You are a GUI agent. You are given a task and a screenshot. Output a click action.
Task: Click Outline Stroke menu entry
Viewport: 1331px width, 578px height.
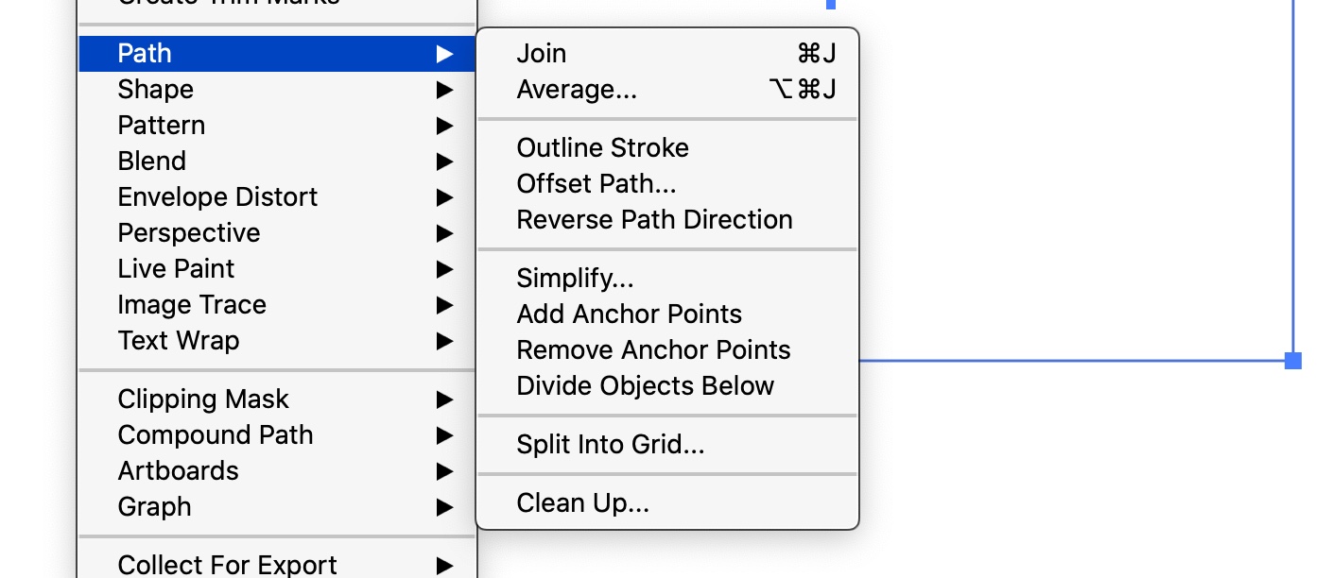[x=667, y=148]
